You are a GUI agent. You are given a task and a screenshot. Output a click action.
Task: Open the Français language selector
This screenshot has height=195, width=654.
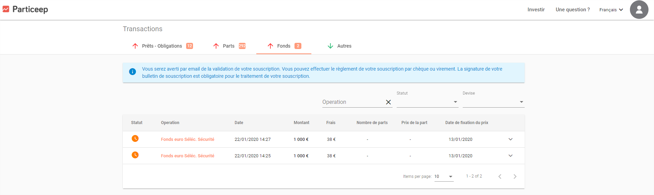pyautogui.click(x=611, y=10)
